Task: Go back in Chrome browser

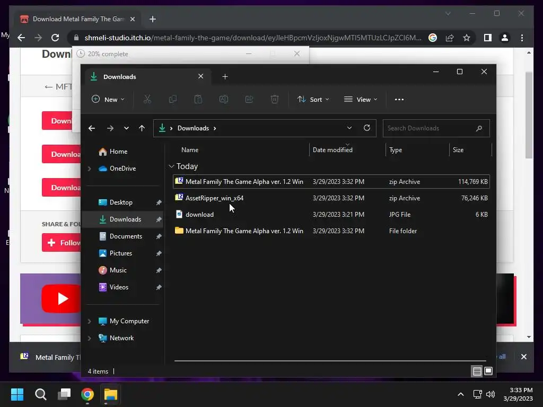Action: 21,38
